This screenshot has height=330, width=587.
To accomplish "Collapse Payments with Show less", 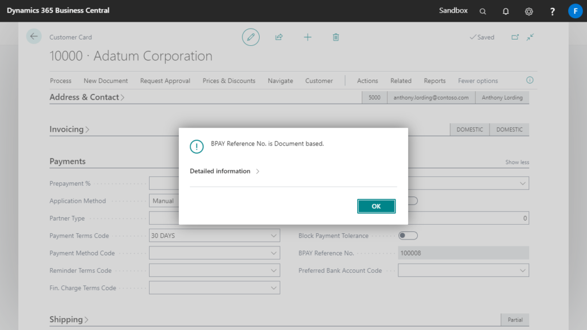I will pyautogui.click(x=516, y=162).
